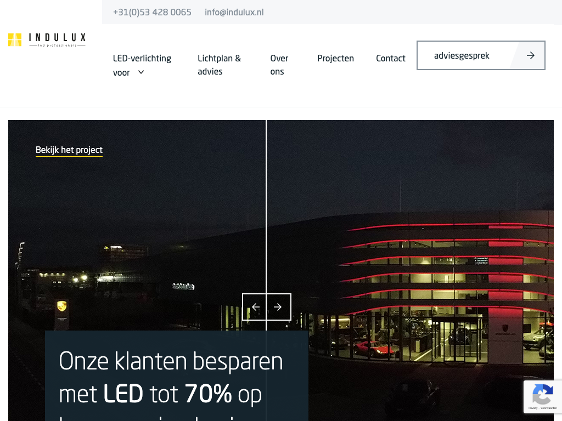This screenshot has width=562, height=421.
Task: Click the info@indulux.nl email link
Action: 234,12
